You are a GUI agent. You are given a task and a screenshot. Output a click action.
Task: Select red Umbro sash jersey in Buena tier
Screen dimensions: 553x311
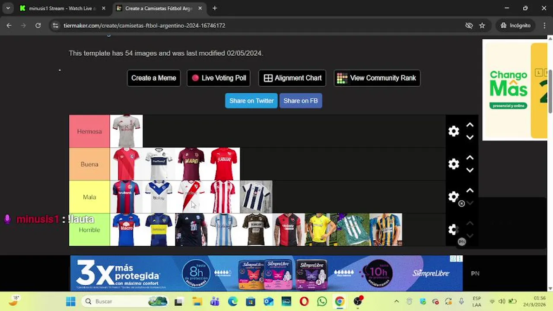[126, 164]
